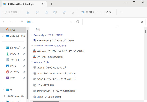This screenshot has height=102, width=147.
Task: Open ピクチャ in navigation pane
Action: coord(13,66)
